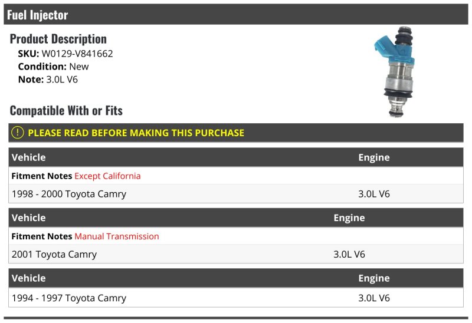Click the Except California fitment note
Viewport: 472px width, 323px height.
[x=107, y=176]
